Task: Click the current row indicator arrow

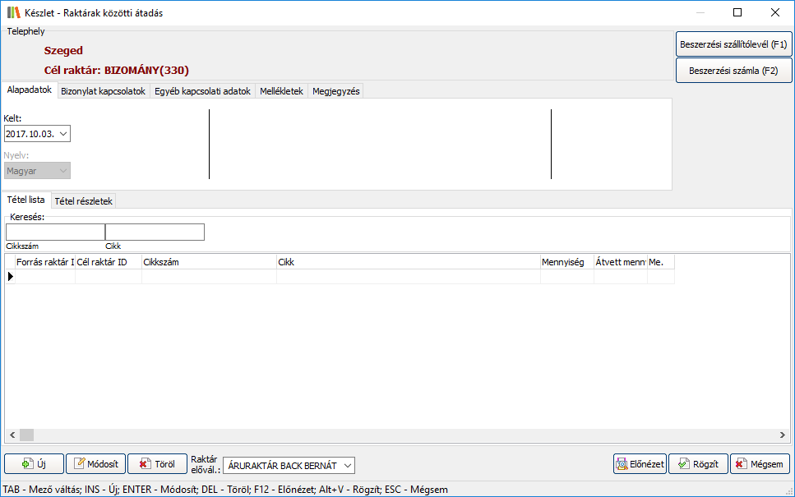Action: [11, 277]
